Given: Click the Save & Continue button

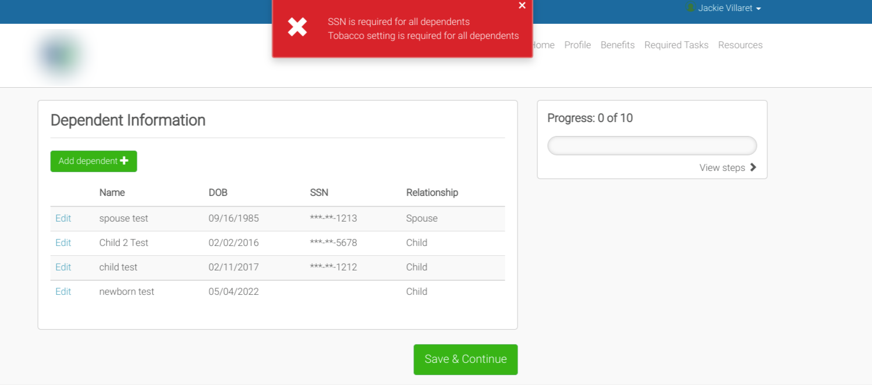Looking at the screenshot, I should point(465,359).
